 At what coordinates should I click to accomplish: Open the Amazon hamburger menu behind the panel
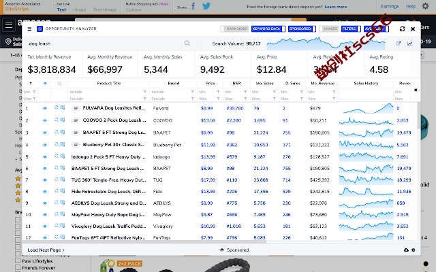pyautogui.click(x=9, y=24)
